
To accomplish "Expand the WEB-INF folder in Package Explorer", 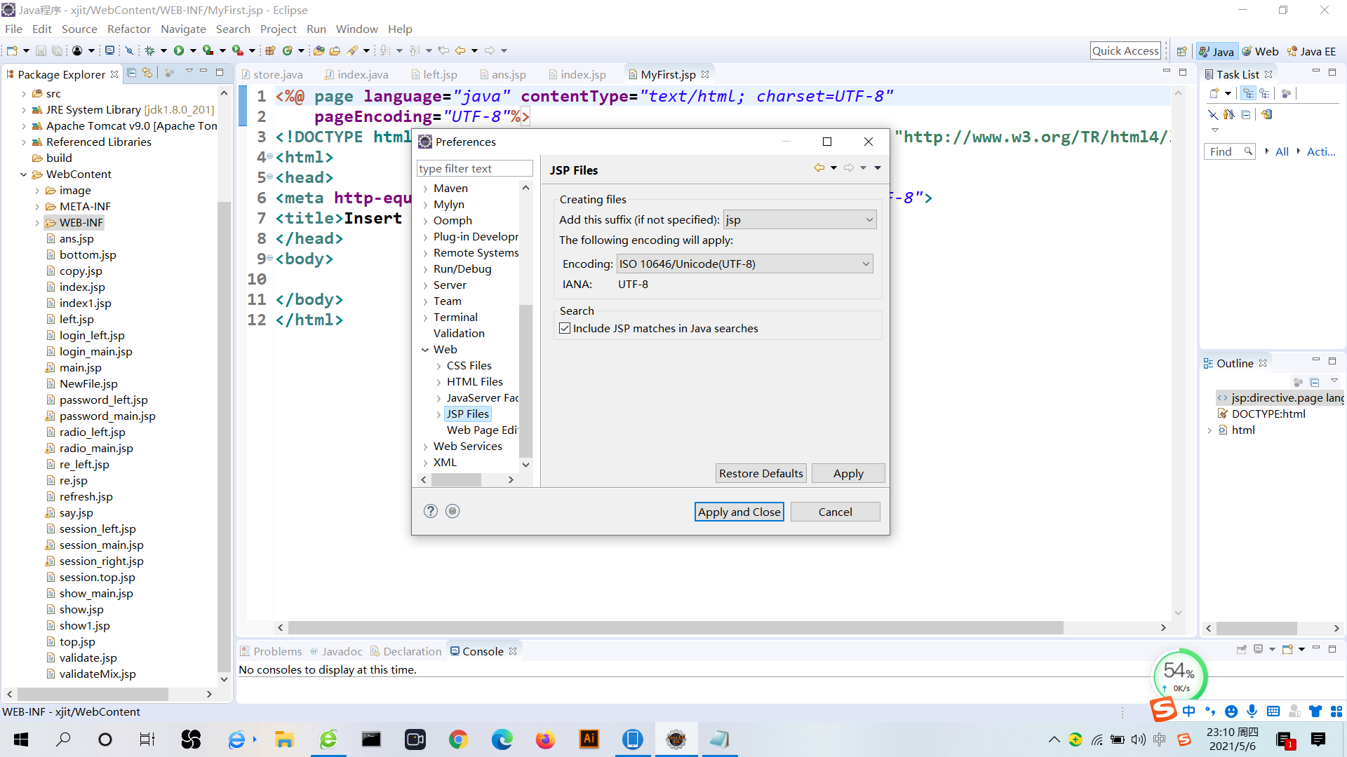I will [x=37, y=223].
